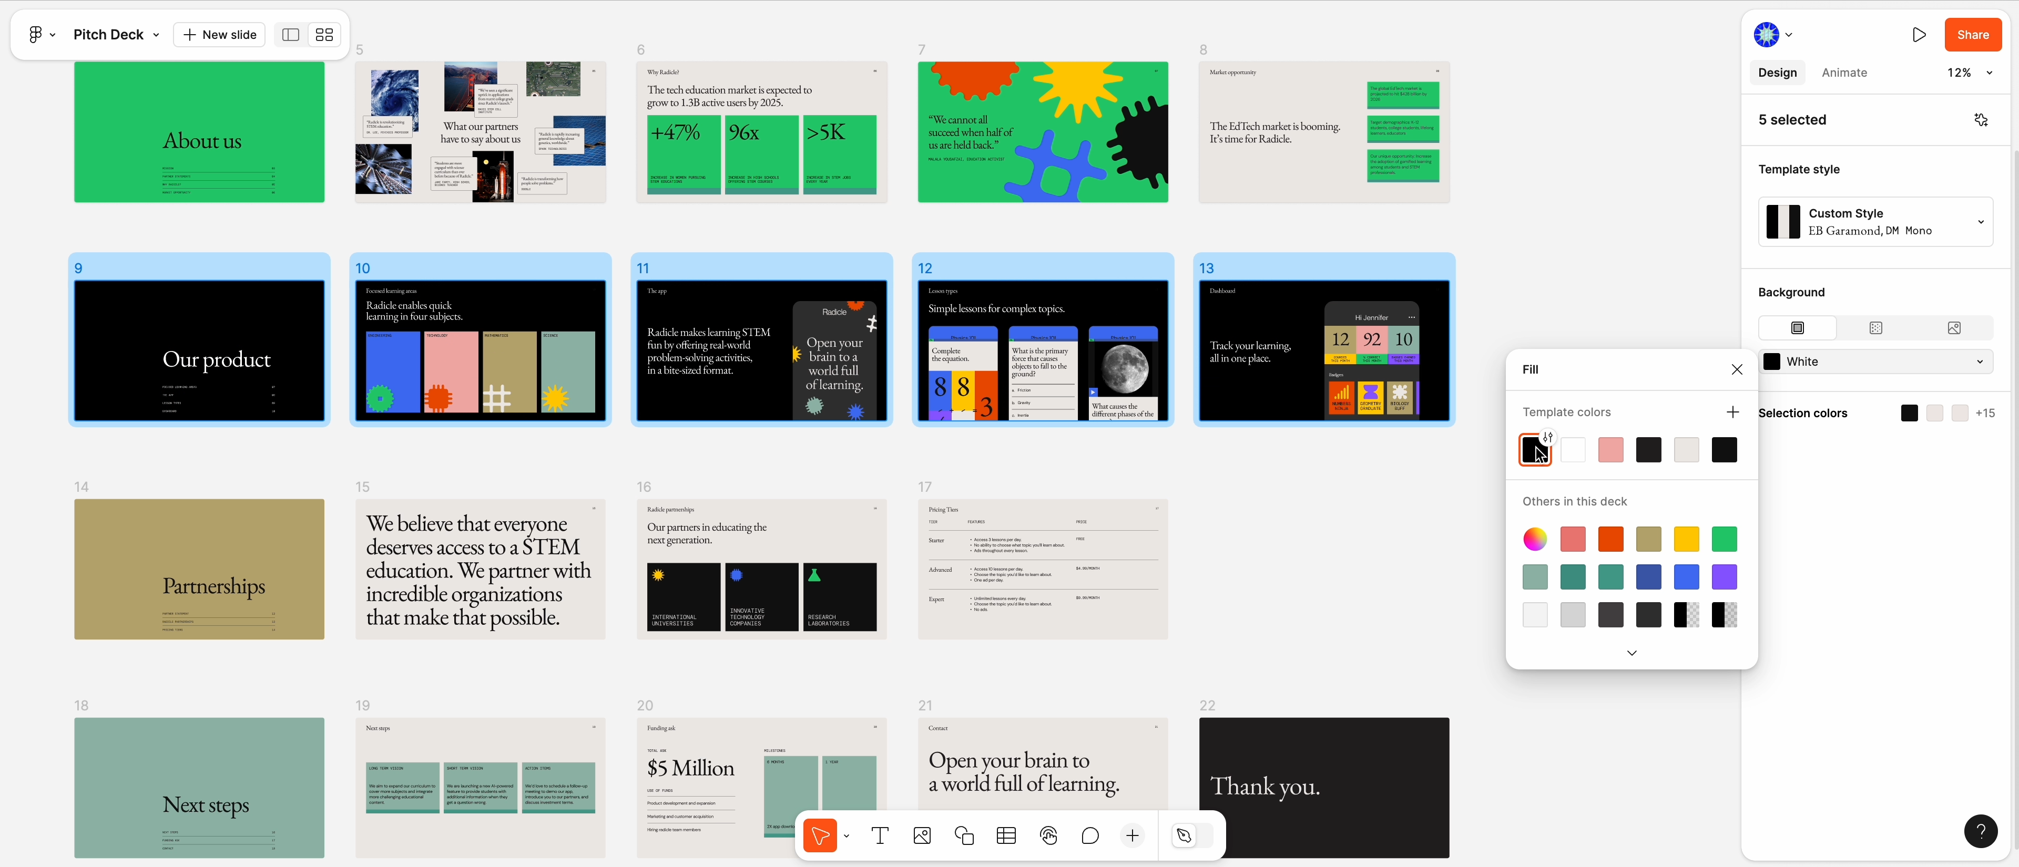Switch to the single slide view toggle
Screen dimensions: 2019x867
coord(291,35)
